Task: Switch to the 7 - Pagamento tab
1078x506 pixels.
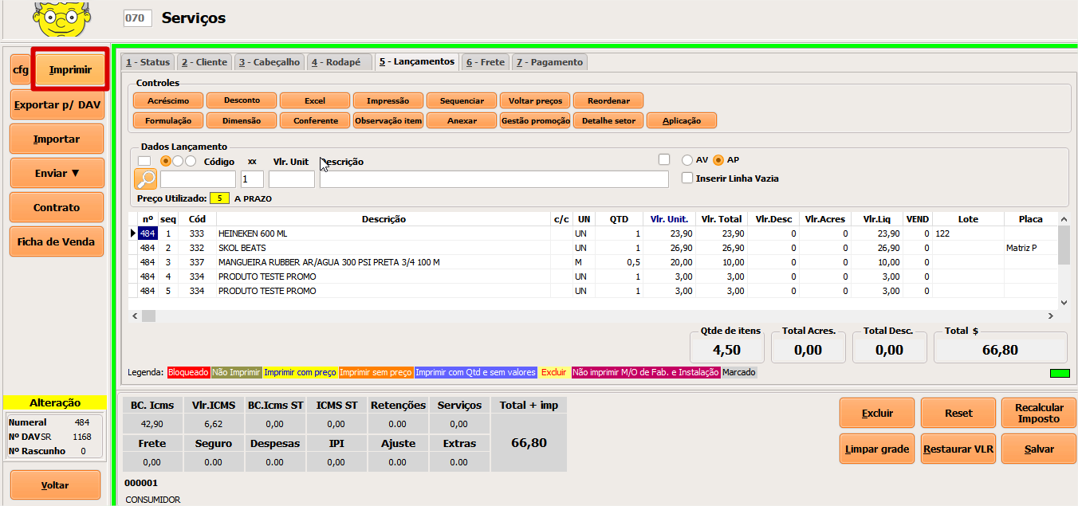Action: (549, 62)
